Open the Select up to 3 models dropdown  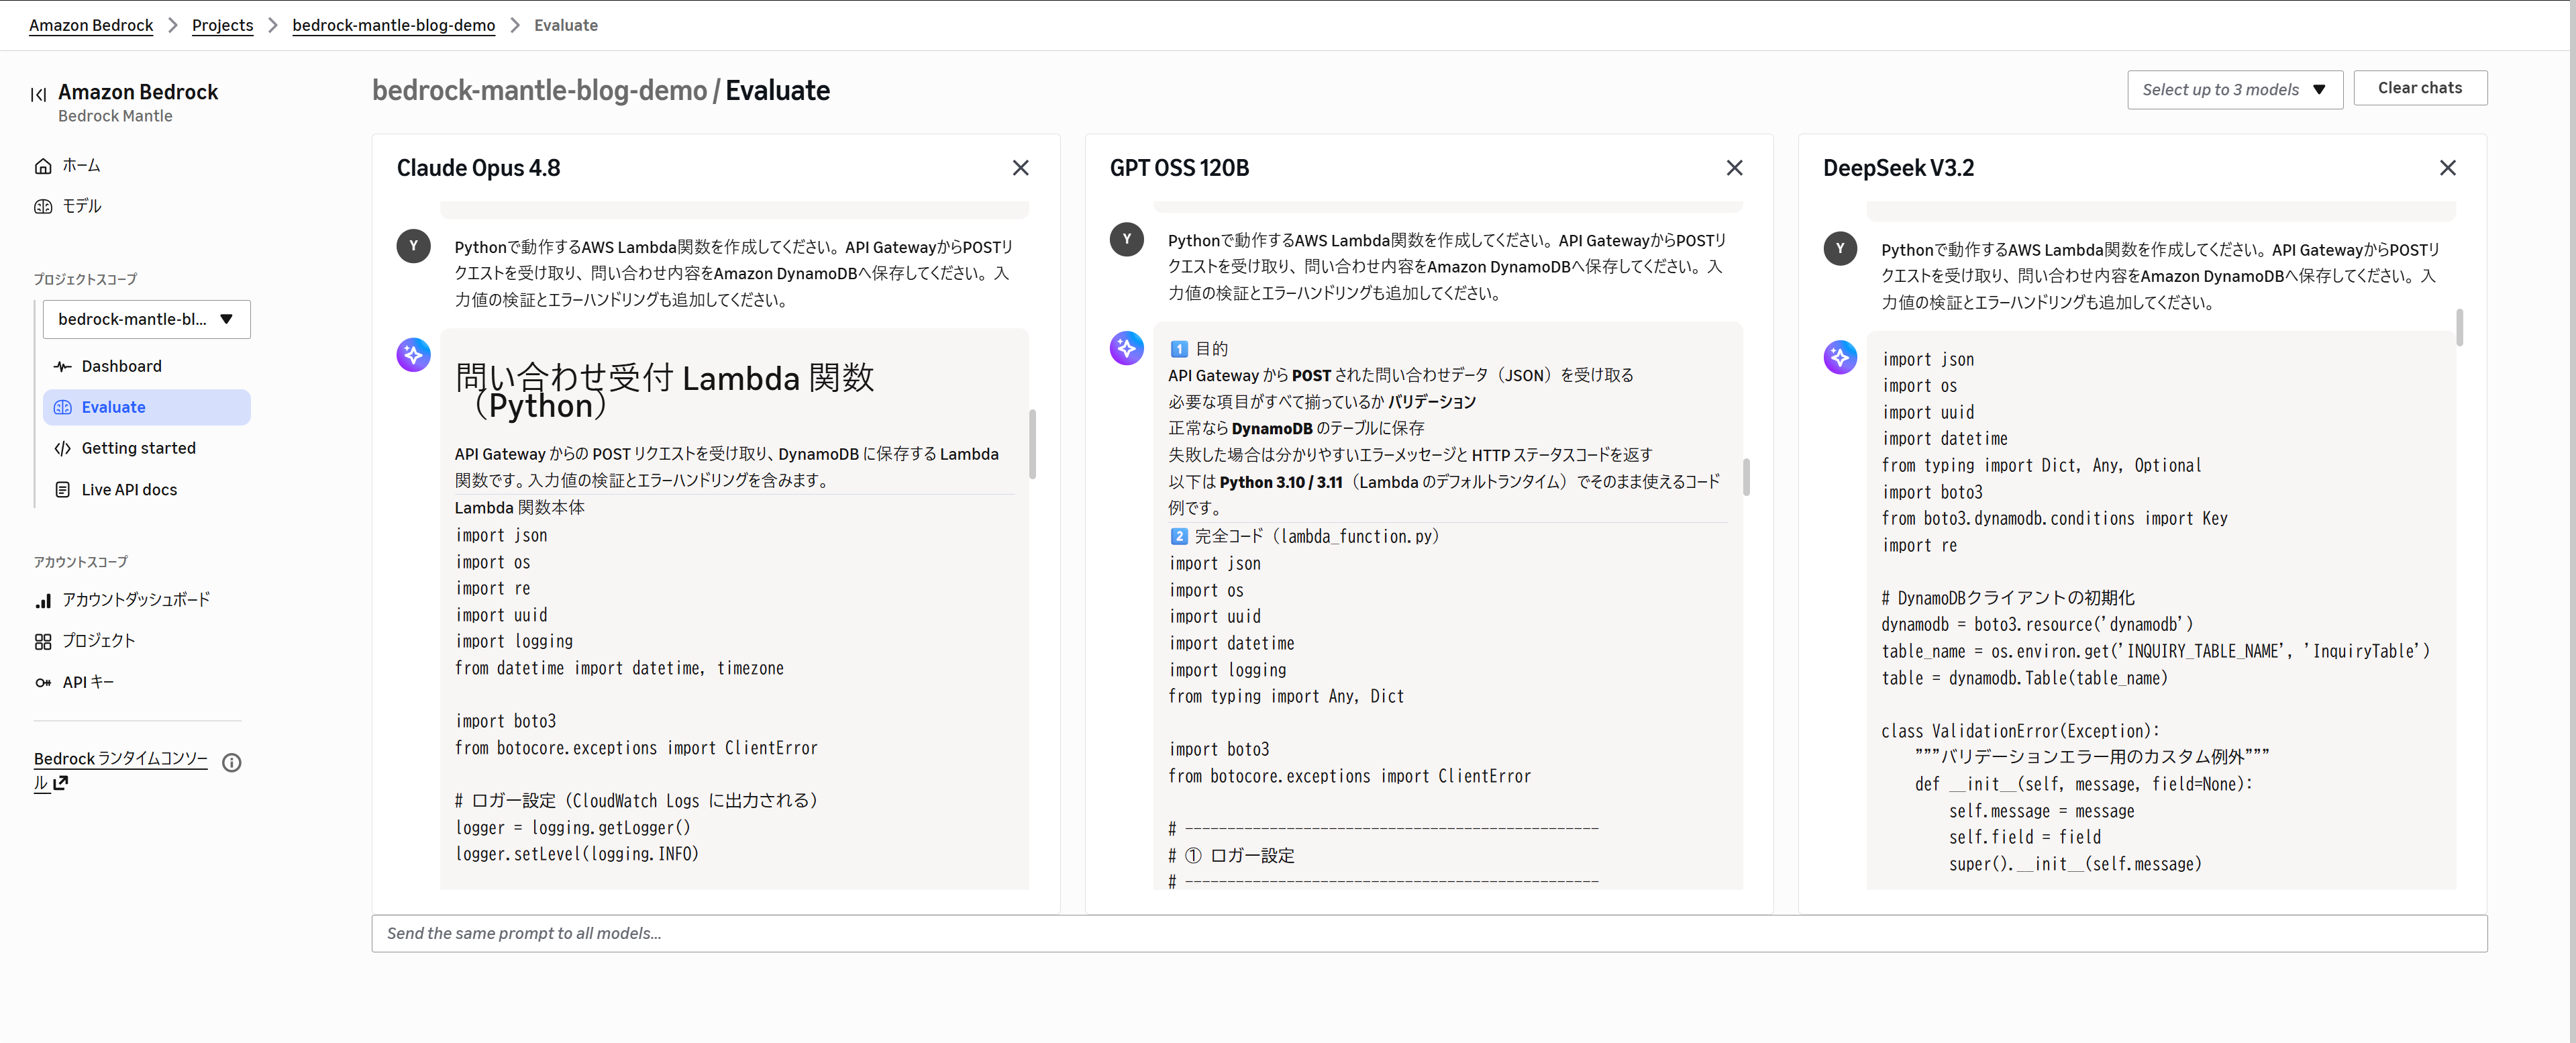click(2234, 90)
